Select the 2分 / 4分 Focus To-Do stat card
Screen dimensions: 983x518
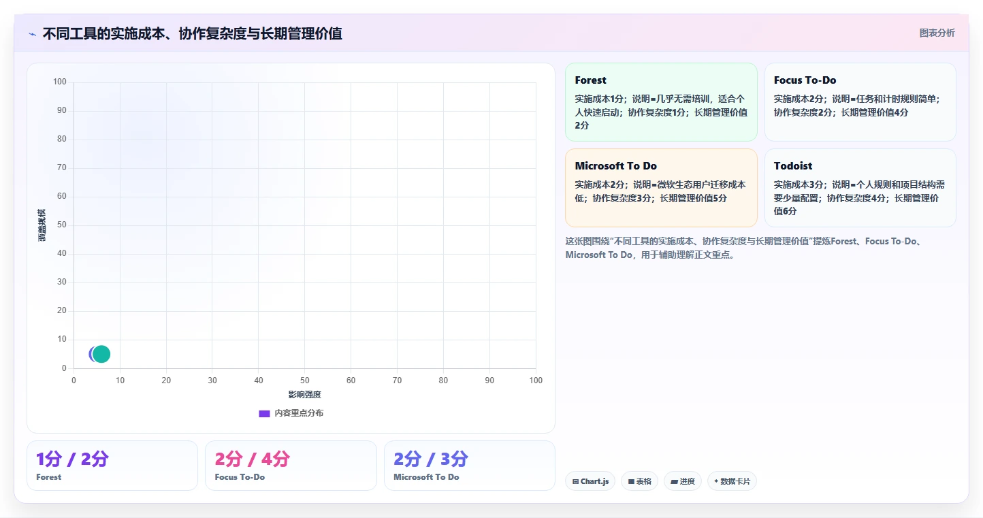click(x=291, y=466)
